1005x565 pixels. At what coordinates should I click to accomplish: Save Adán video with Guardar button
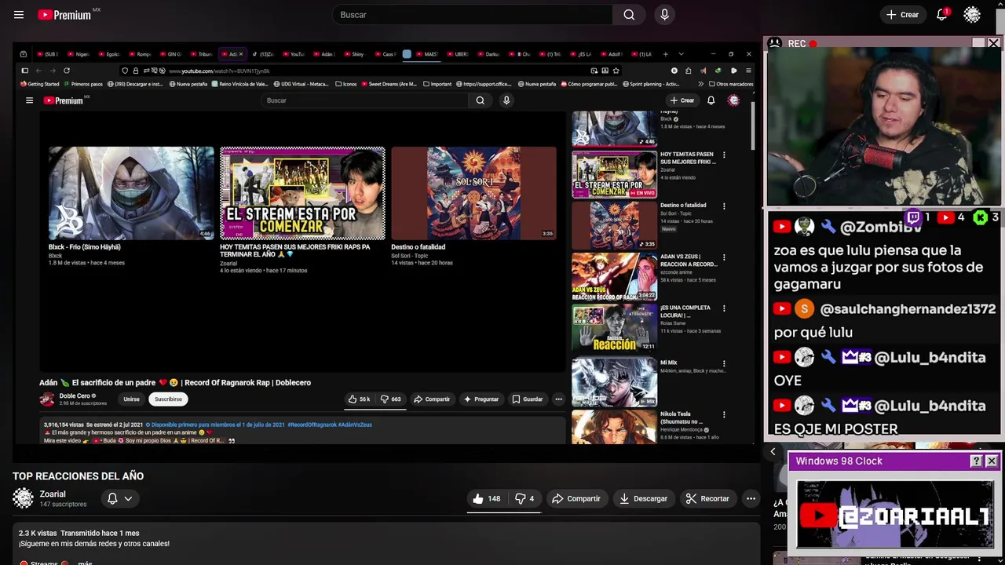point(528,399)
